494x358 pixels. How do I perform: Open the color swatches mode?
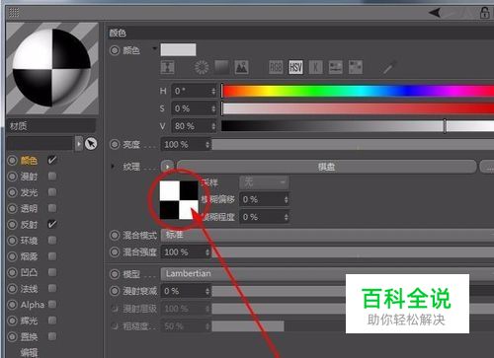356,67
